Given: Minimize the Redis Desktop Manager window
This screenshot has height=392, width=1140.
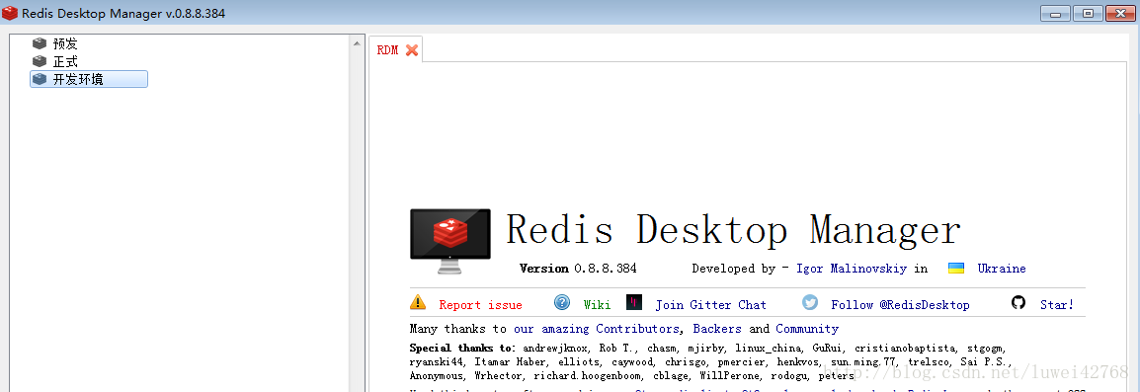Looking at the screenshot, I should click(x=1055, y=13).
